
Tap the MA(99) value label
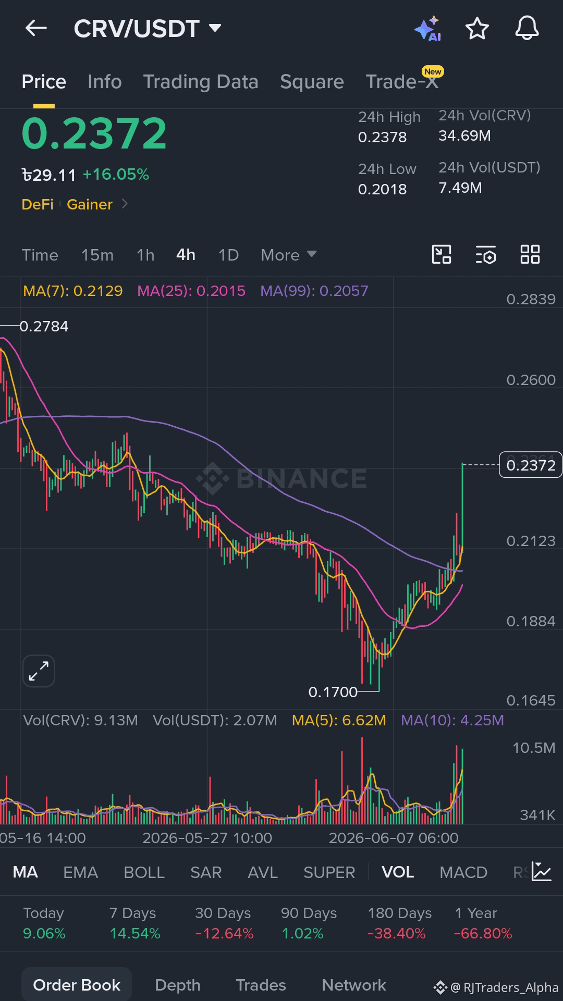coord(314,291)
